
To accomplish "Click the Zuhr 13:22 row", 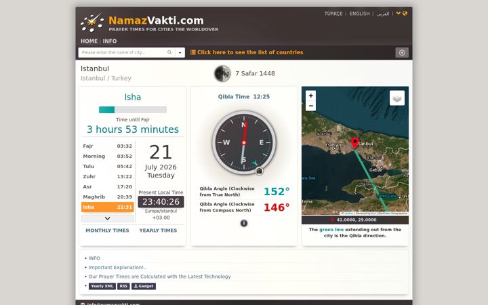I will [107, 176].
